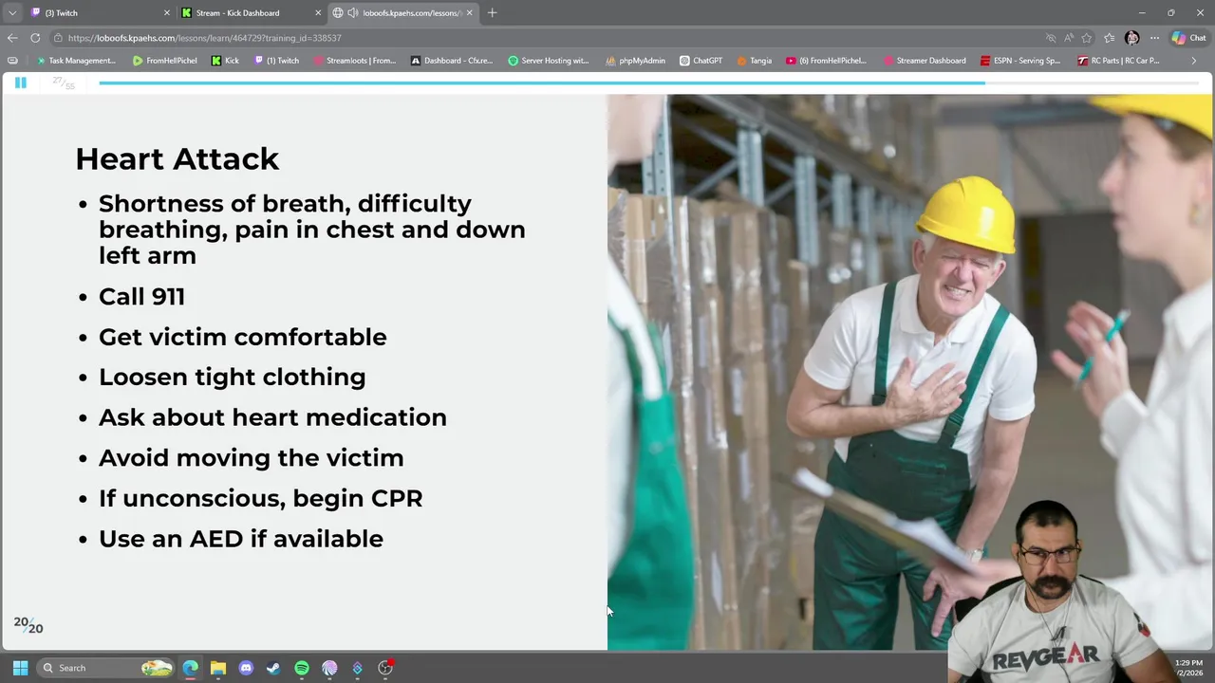Open phpMyAdmin bookmark
This screenshot has width=1215, height=683.
pyautogui.click(x=636, y=61)
